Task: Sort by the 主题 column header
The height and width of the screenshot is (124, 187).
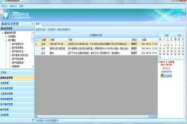Action: point(45,40)
